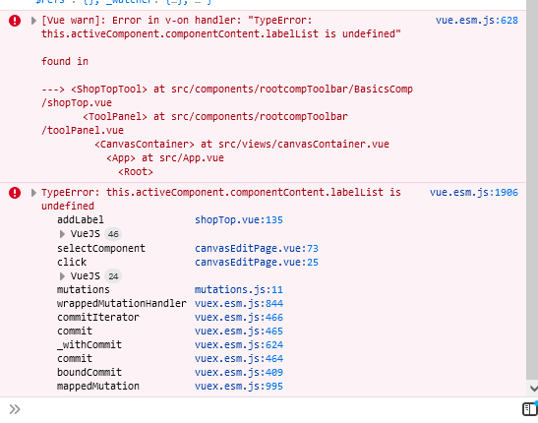Toggle the split console sidebar icon
This screenshot has width=538, height=423.
pyautogui.click(x=529, y=409)
